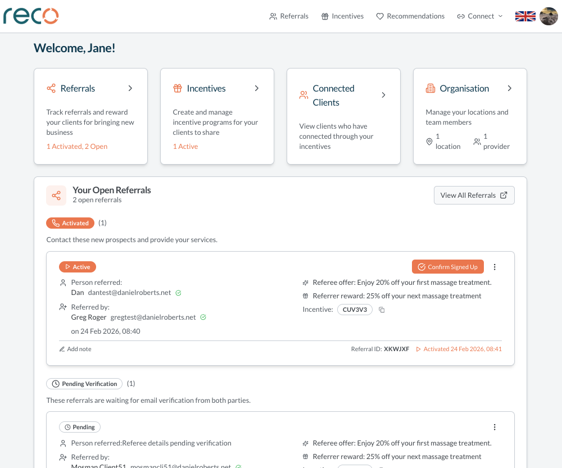Open the Connect dropdown in the navbar
562x468 pixels.
point(479,16)
